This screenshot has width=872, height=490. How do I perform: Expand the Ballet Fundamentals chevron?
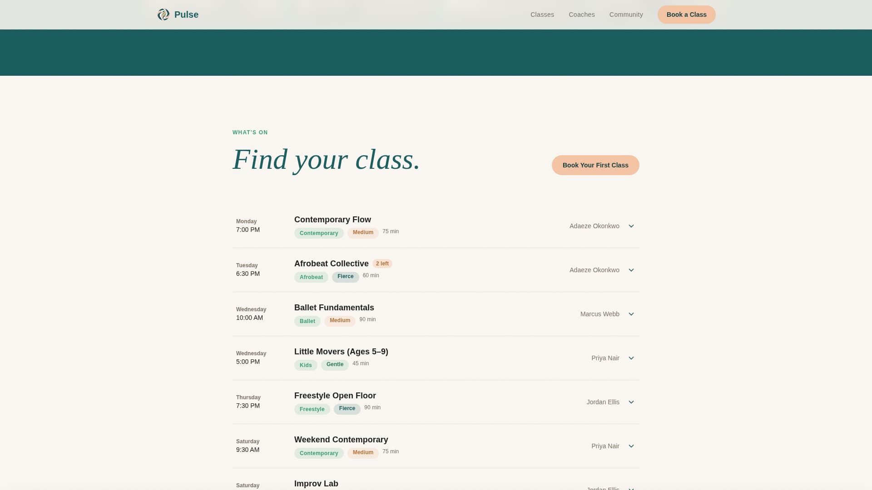[631, 314]
